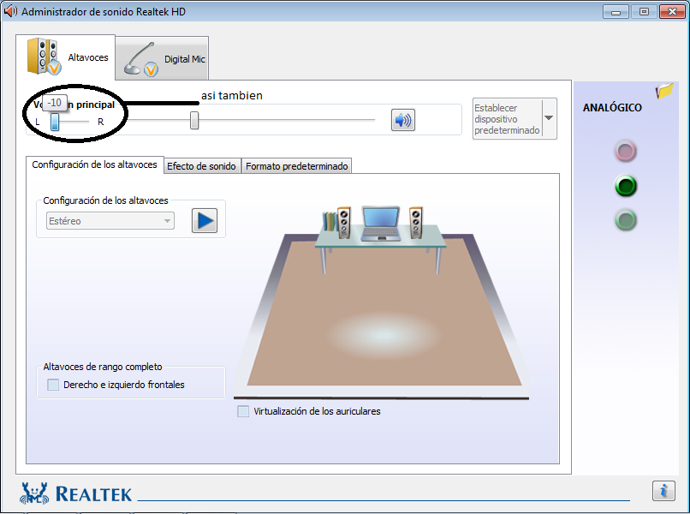Click the Altavoces de rango completo label
The width and height of the screenshot is (690, 514).
(103, 367)
